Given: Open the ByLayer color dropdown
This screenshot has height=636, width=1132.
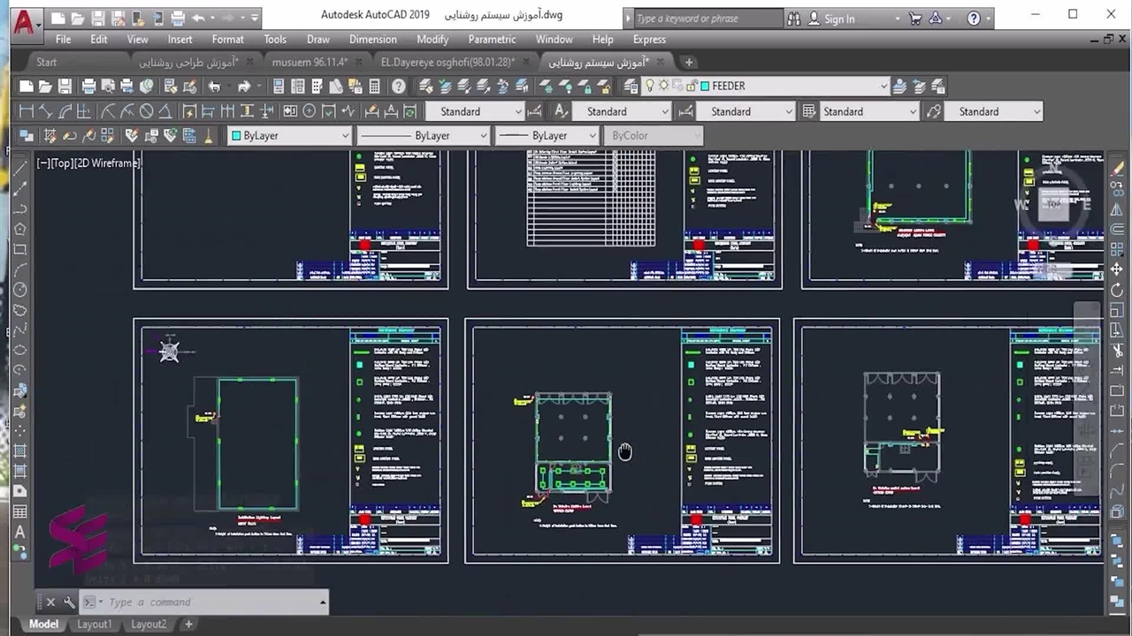Looking at the screenshot, I should tap(345, 136).
